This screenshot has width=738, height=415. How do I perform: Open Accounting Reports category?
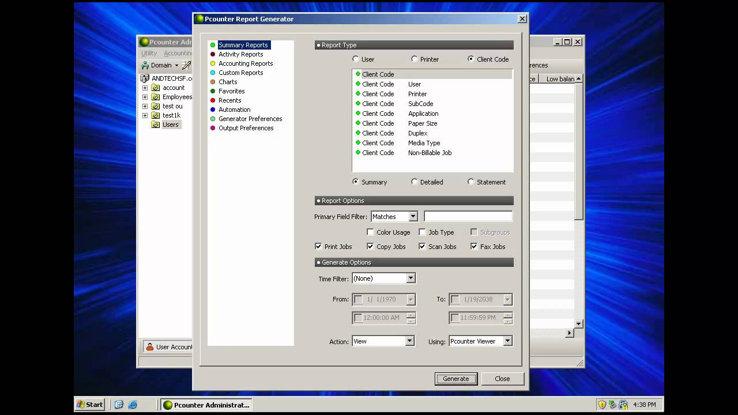coord(246,63)
